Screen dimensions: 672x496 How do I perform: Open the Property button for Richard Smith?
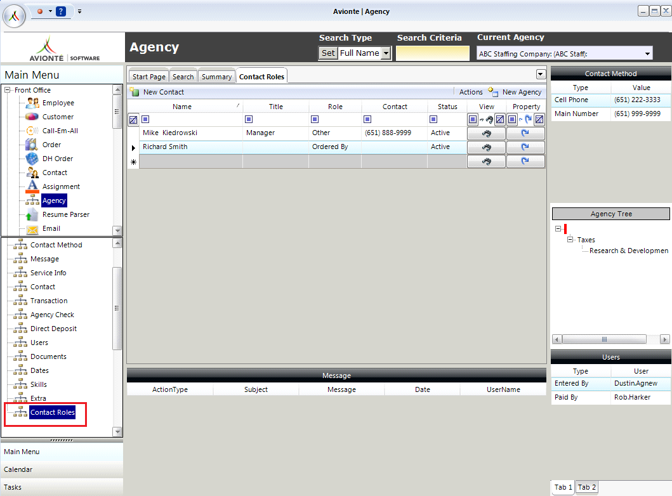pyautogui.click(x=525, y=147)
